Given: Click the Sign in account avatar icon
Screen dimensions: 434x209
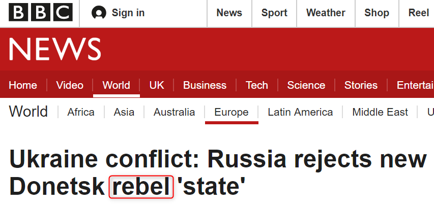Looking at the screenshot, I should coord(99,13).
